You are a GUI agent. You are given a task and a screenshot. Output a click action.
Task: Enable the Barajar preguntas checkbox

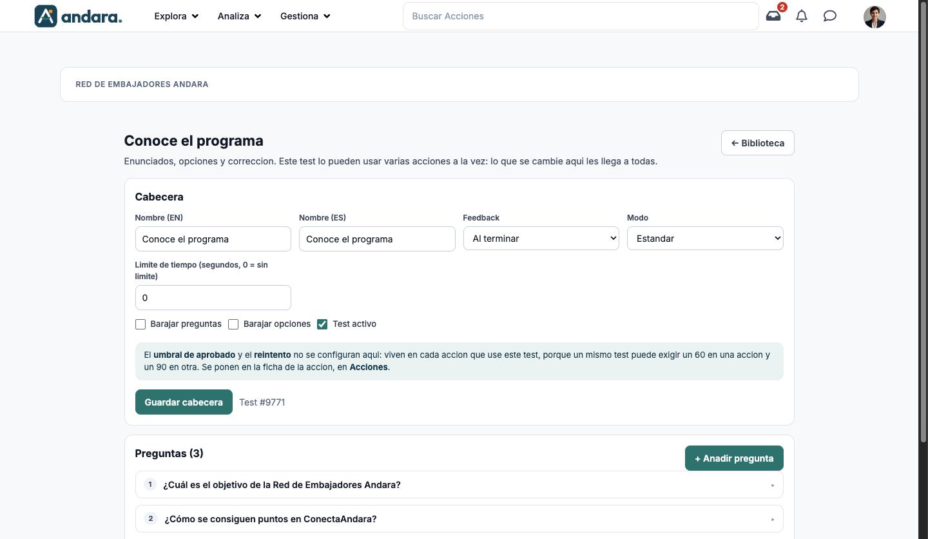point(140,324)
